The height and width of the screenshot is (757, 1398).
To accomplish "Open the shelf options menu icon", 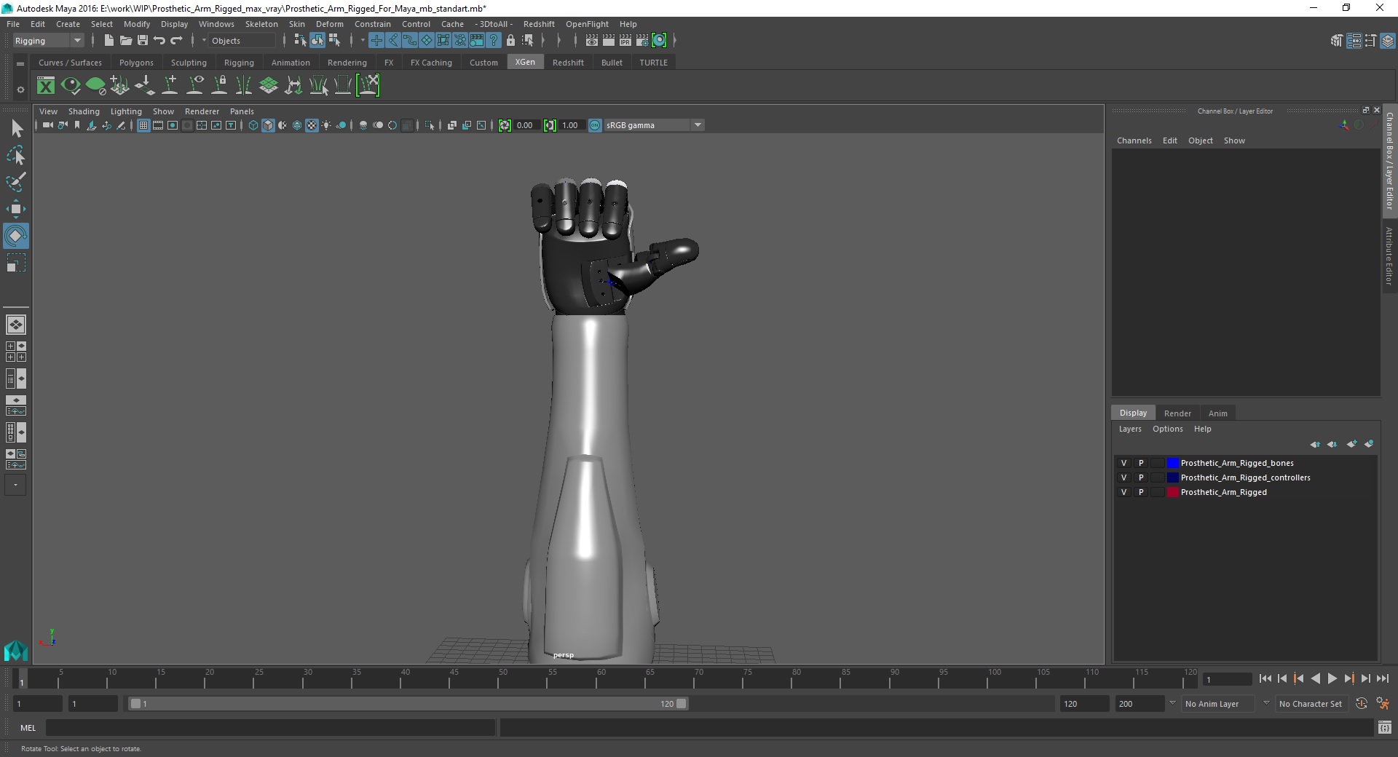I will click(20, 90).
